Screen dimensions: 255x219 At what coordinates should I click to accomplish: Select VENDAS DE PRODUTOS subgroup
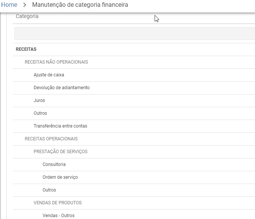pyautogui.click(x=134, y=203)
